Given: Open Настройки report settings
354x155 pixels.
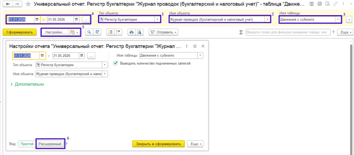Looking at the screenshot, I should pos(55,32).
